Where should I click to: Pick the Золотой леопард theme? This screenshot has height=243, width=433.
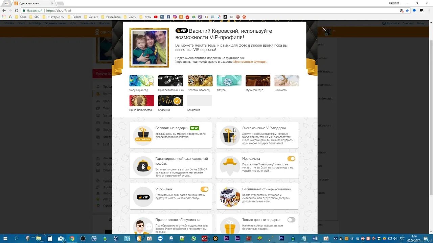tap(200, 81)
